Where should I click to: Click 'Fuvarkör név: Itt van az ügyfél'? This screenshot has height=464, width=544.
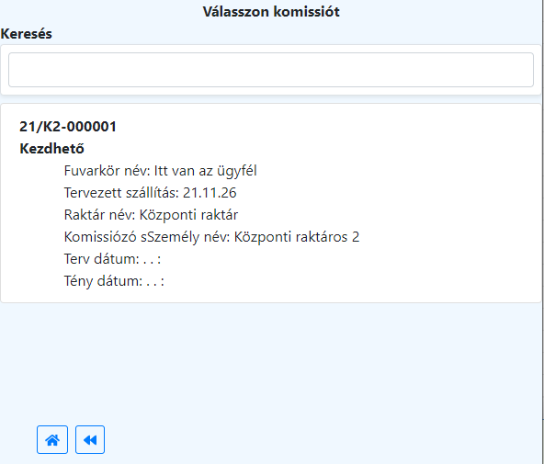[160, 171]
